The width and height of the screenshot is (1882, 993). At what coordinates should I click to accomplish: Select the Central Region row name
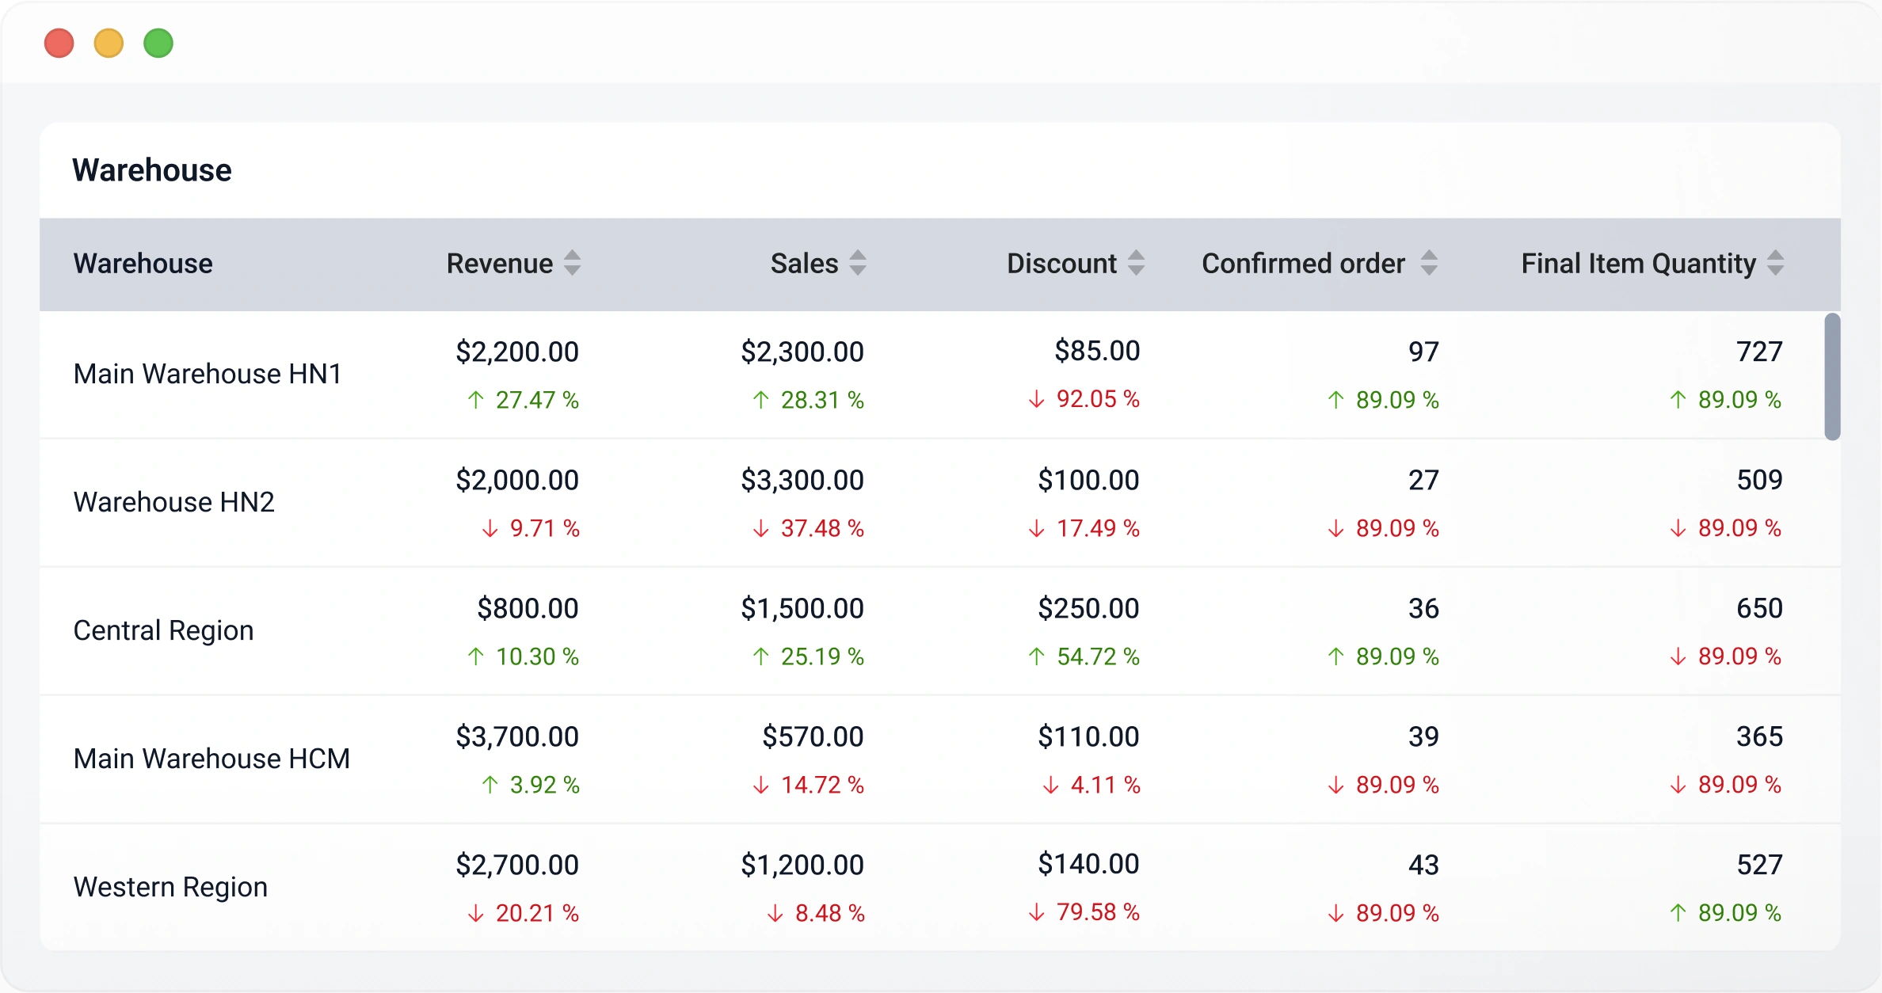[x=163, y=630]
